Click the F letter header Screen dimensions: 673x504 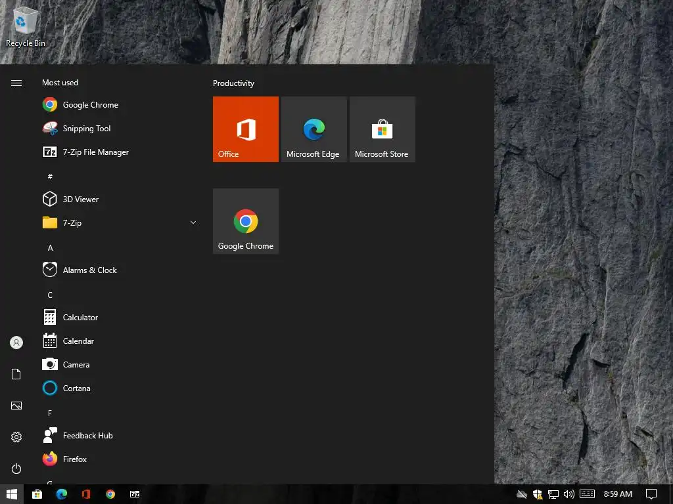50,413
